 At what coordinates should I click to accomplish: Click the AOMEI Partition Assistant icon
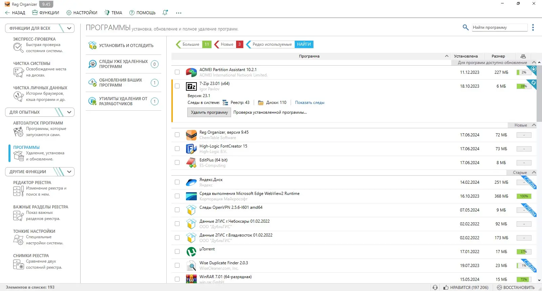[191, 72]
